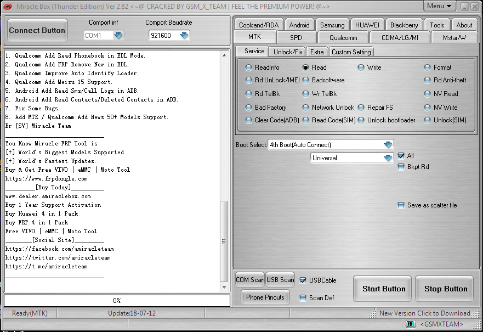Screen dimensions: 483x332
Task: Uncheck the USBCable checkbox
Action: (303, 280)
